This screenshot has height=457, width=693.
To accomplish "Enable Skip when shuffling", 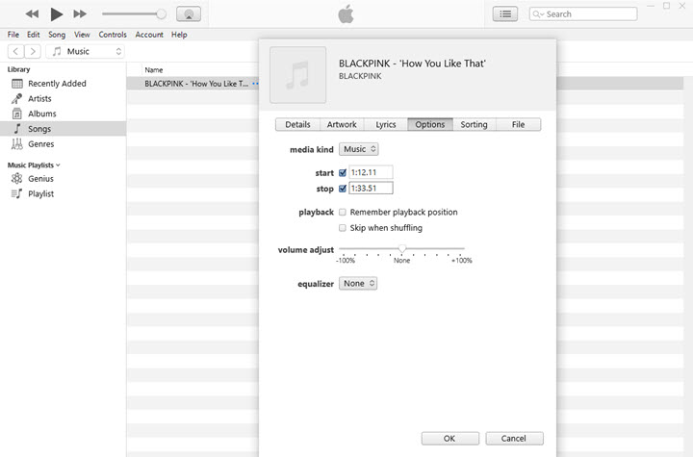I will click(x=343, y=228).
